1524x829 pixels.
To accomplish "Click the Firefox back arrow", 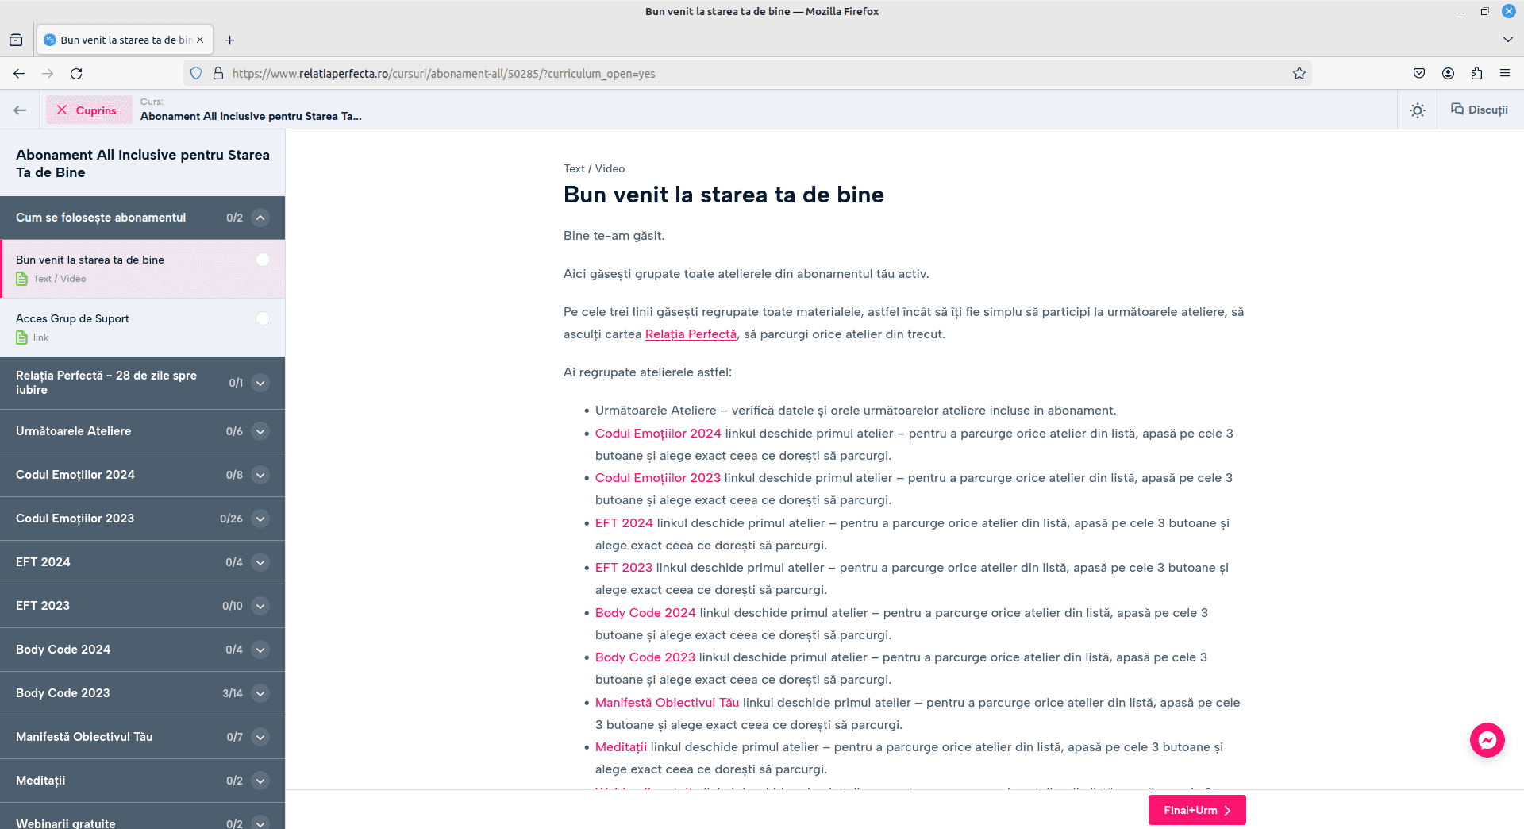I will tap(19, 73).
